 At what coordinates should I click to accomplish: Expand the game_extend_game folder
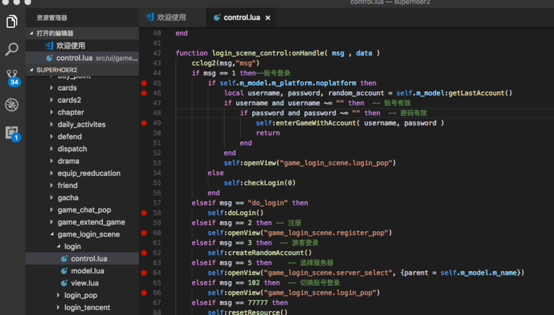(x=82, y=222)
